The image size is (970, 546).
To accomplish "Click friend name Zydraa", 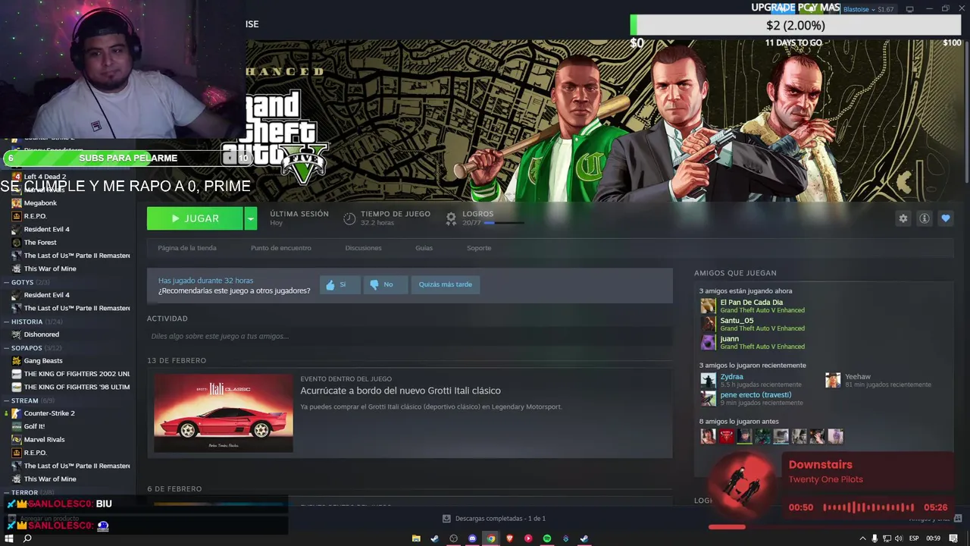I will [731, 376].
